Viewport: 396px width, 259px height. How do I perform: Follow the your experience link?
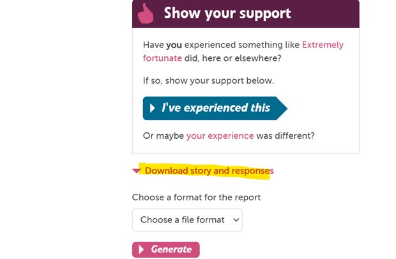tap(220, 136)
